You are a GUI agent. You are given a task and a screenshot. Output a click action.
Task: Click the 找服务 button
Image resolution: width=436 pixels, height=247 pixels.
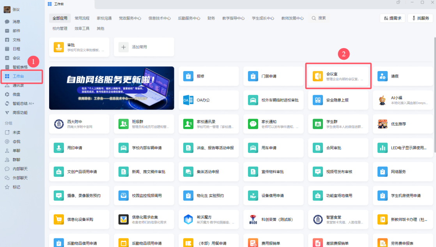(420, 18)
